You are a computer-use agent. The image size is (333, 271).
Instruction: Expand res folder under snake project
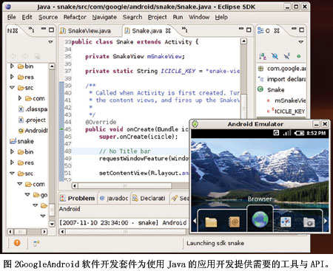[x=12, y=162]
